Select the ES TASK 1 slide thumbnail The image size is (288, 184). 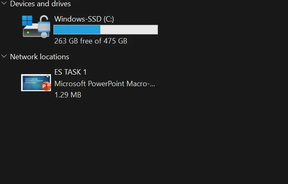(36, 82)
